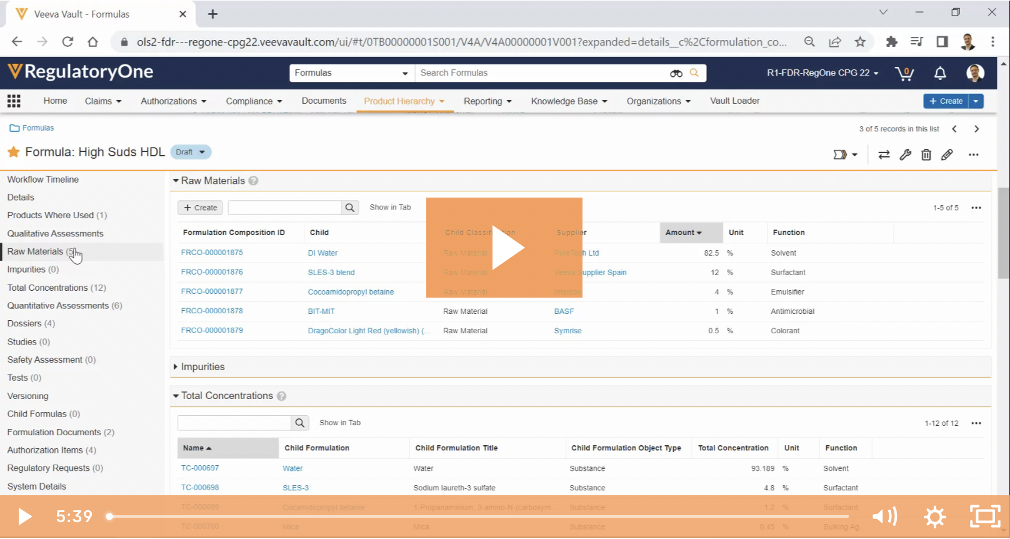Click the binoculars advanced search icon
The width and height of the screenshot is (1010, 539).
coord(676,73)
